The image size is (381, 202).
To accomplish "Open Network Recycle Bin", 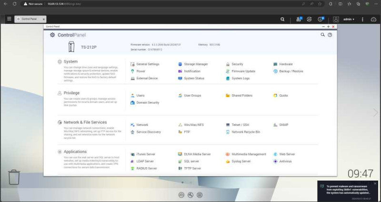I will point(243,132).
